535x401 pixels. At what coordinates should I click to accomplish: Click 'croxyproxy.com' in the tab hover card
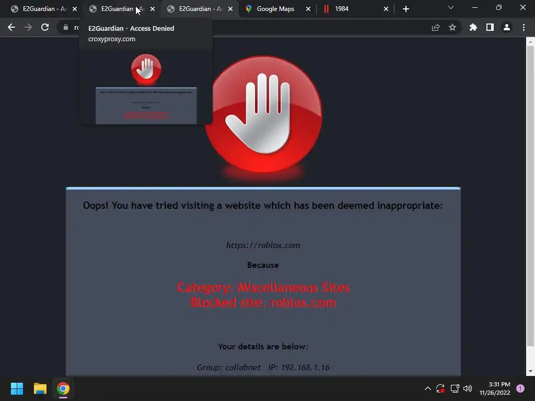[x=112, y=39]
